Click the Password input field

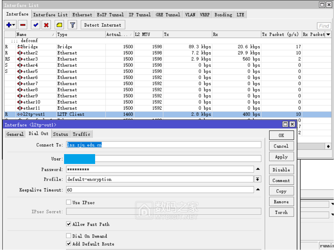tap(160, 169)
